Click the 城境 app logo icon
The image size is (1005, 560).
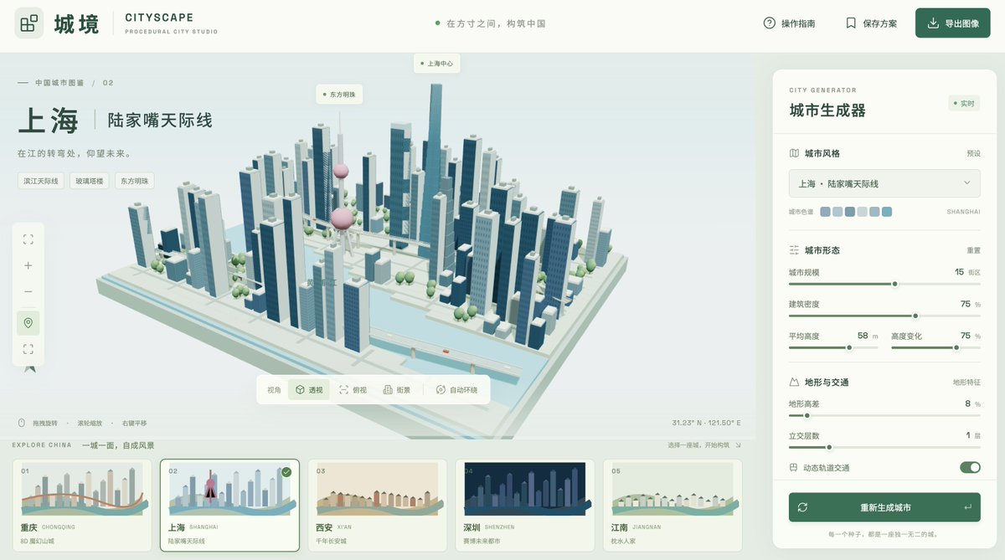pos(29,23)
